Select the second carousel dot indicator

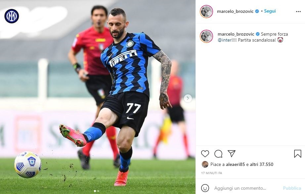click(x=98, y=191)
